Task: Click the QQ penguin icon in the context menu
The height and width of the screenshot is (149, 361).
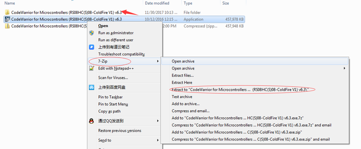Action: pyautogui.click(x=92, y=121)
